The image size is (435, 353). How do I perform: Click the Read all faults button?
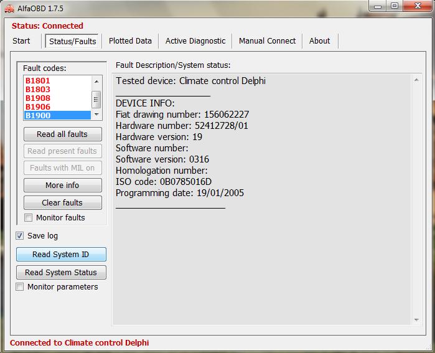[x=63, y=134]
